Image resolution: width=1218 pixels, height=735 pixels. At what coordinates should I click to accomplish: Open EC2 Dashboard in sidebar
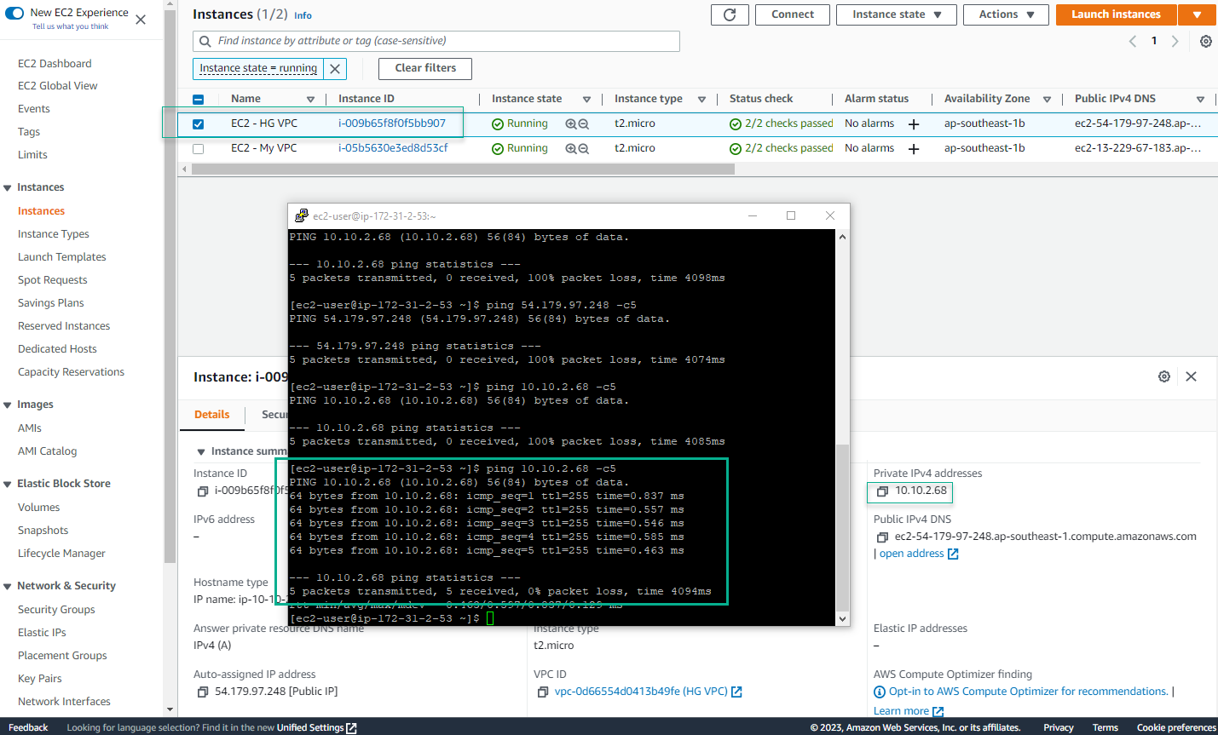(55, 64)
